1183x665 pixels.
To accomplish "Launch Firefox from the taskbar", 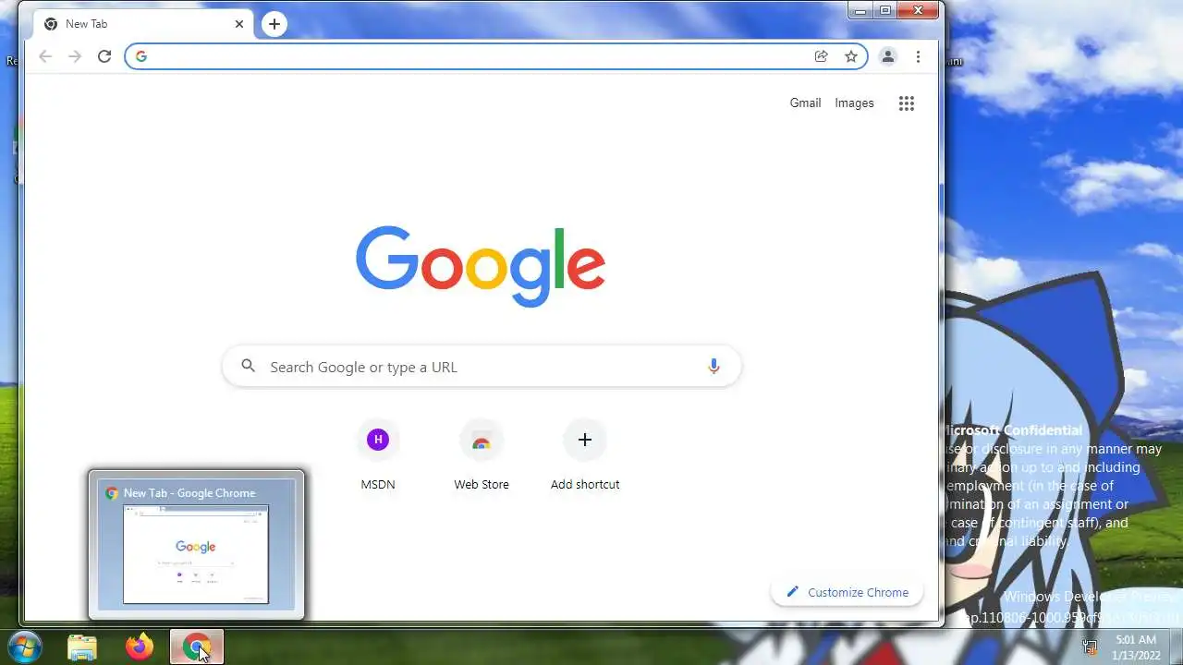I will pos(140,647).
